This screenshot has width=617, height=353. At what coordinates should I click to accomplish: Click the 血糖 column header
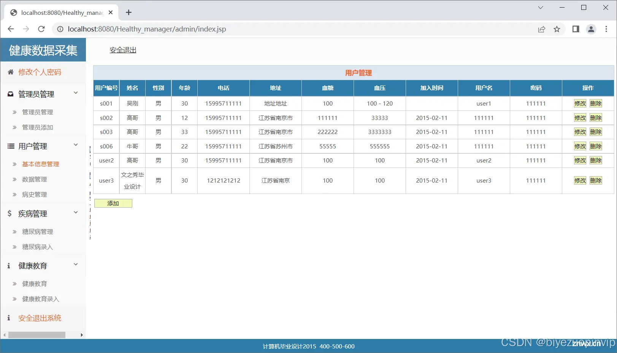pyautogui.click(x=328, y=88)
